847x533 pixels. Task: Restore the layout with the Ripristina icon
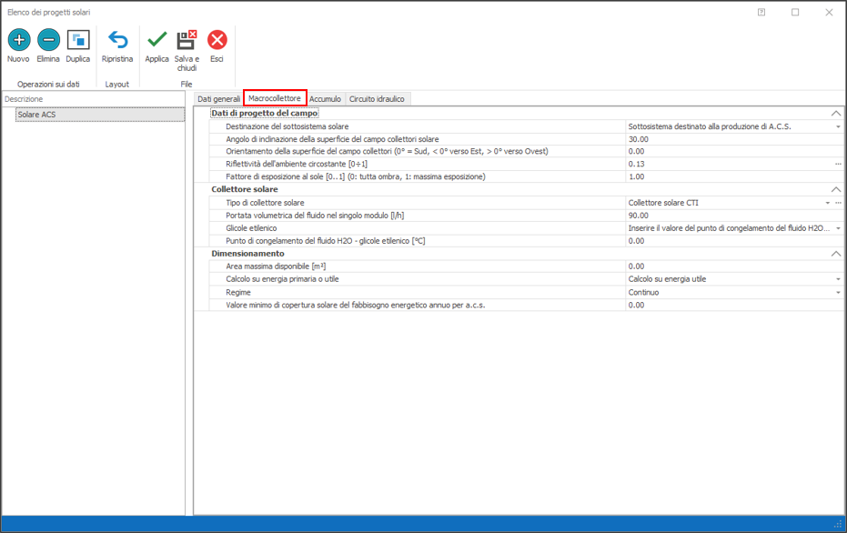117,40
